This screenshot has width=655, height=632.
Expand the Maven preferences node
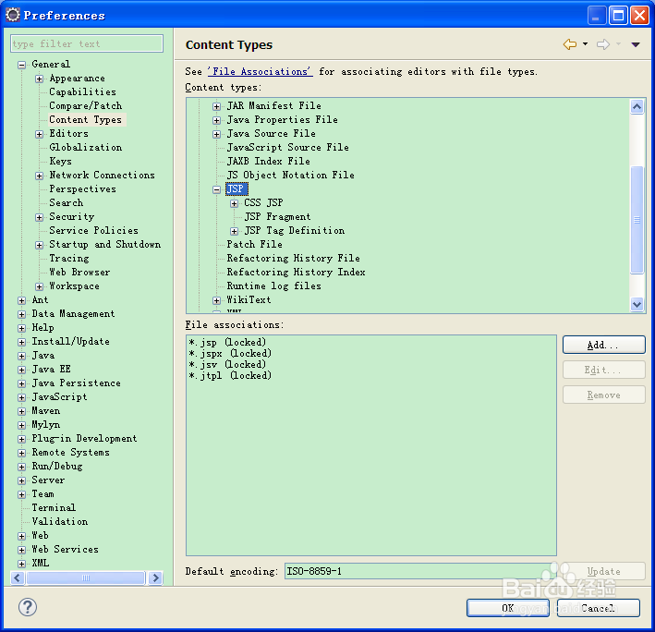tap(22, 411)
